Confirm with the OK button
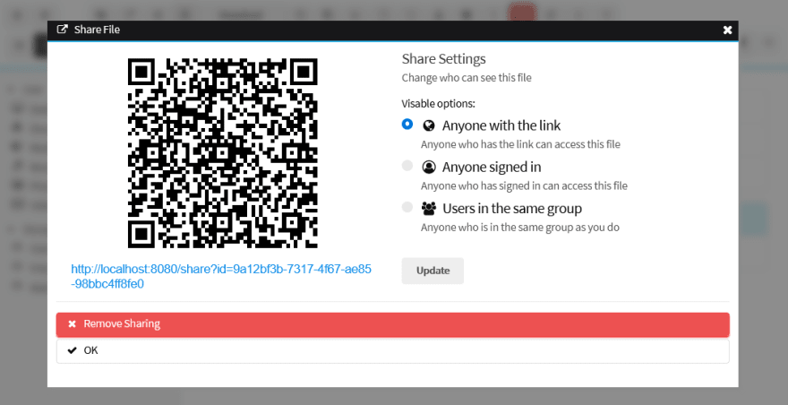The height and width of the screenshot is (405, 788). click(392, 350)
